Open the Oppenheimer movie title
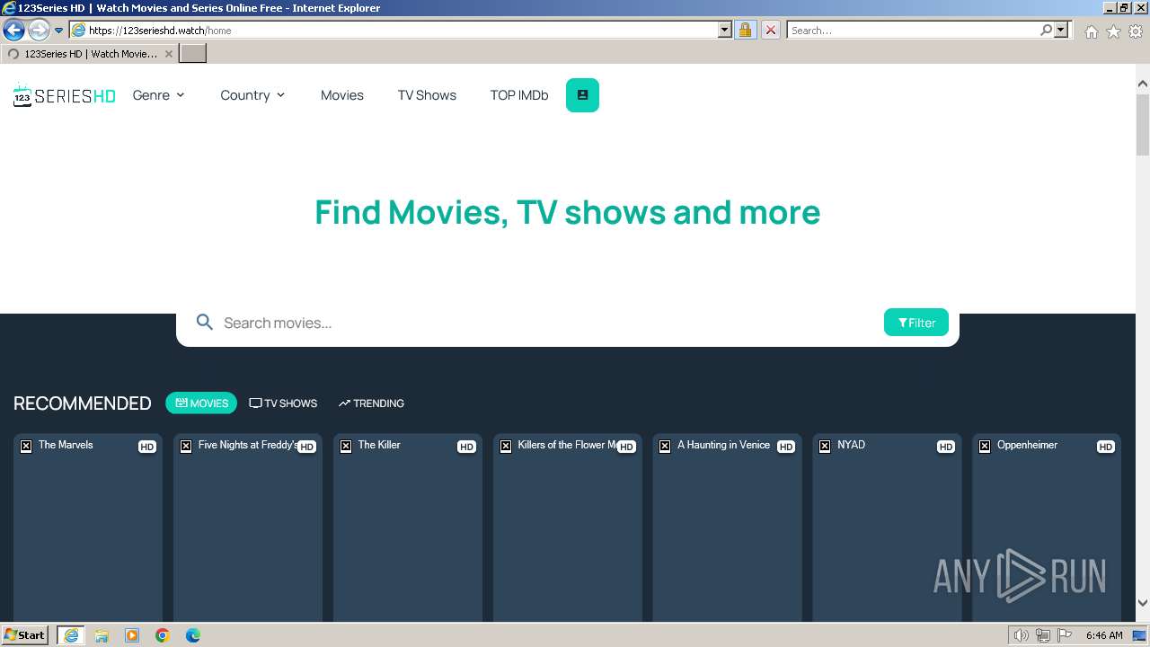This screenshot has height=647, width=1150. click(1027, 445)
